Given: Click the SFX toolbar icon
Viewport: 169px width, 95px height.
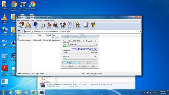Looking at the screenshot, I should tap(93, 25).
